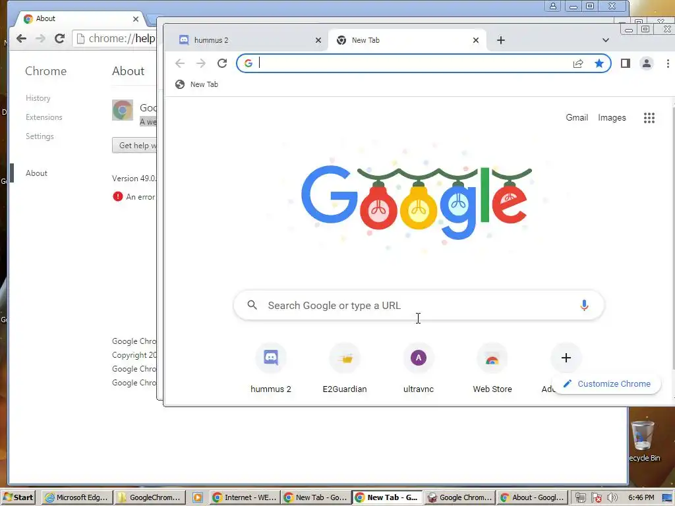Open Extensions in the Chrome sidebar
This screenshot has height=506, width=675.
click(x=44, y=117)
